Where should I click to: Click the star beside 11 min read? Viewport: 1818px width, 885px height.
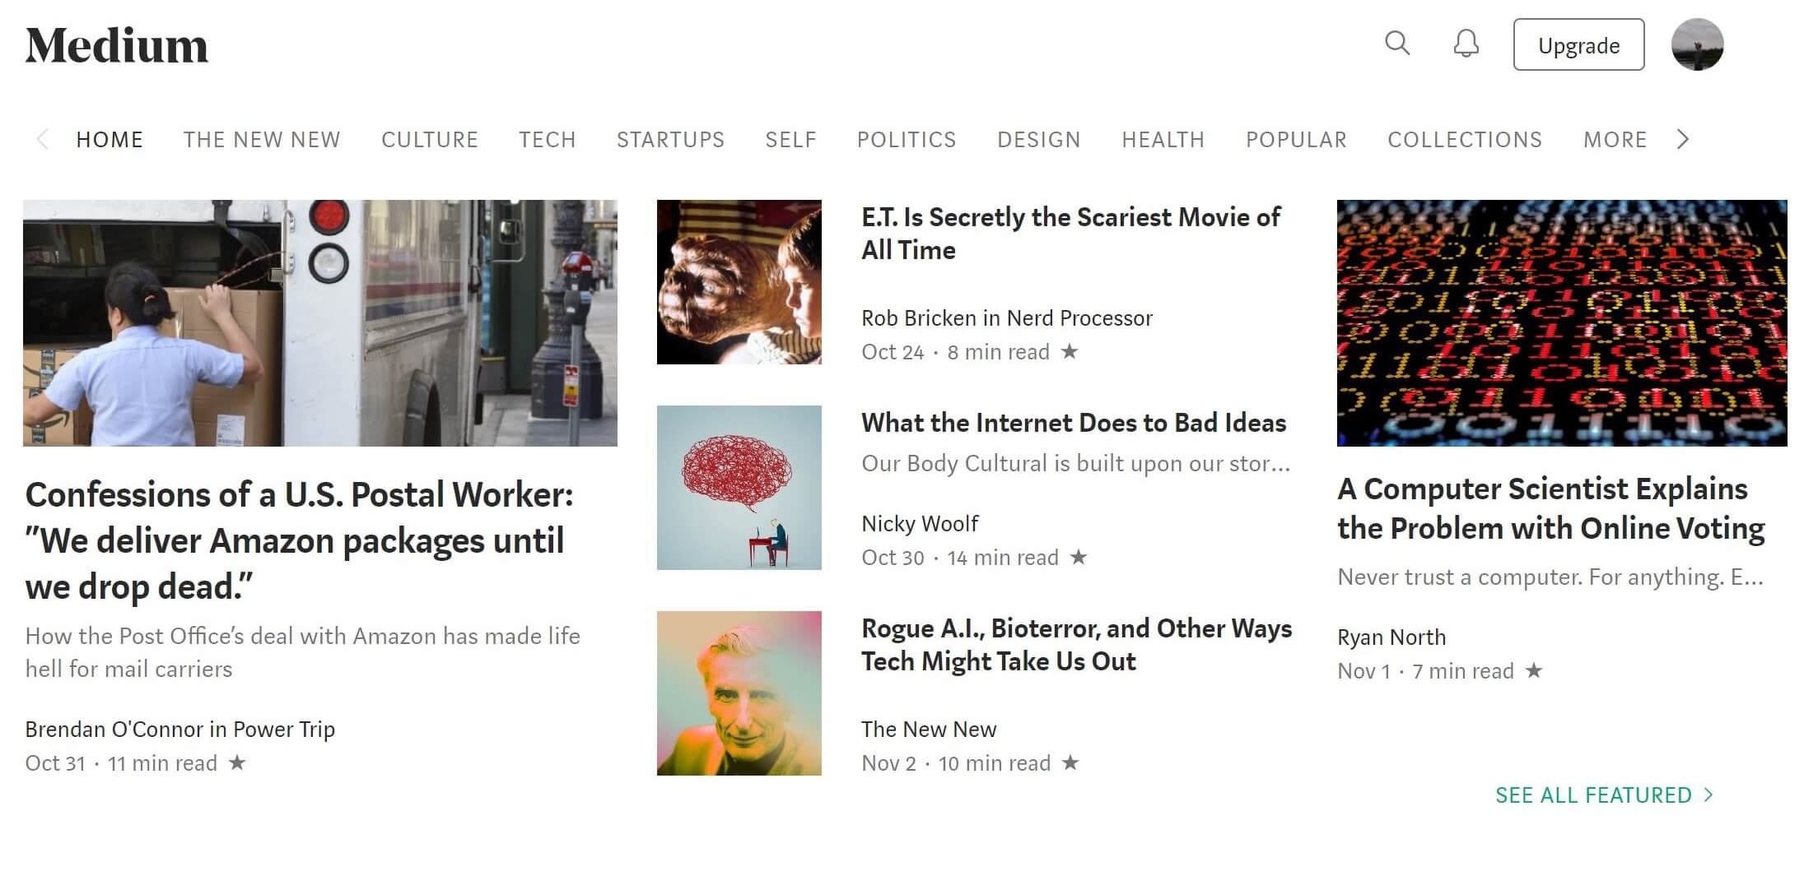click(x=237, y=763)
